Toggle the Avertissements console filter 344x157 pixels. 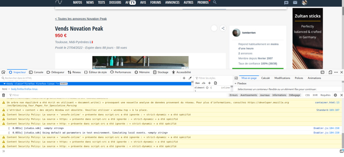pos(249,95)
